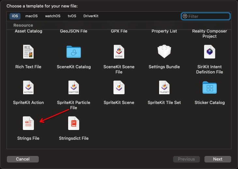Viewport: 238px width, 169px height.
Task: Click the 'Strings File' caption
Action: point(28,138)
